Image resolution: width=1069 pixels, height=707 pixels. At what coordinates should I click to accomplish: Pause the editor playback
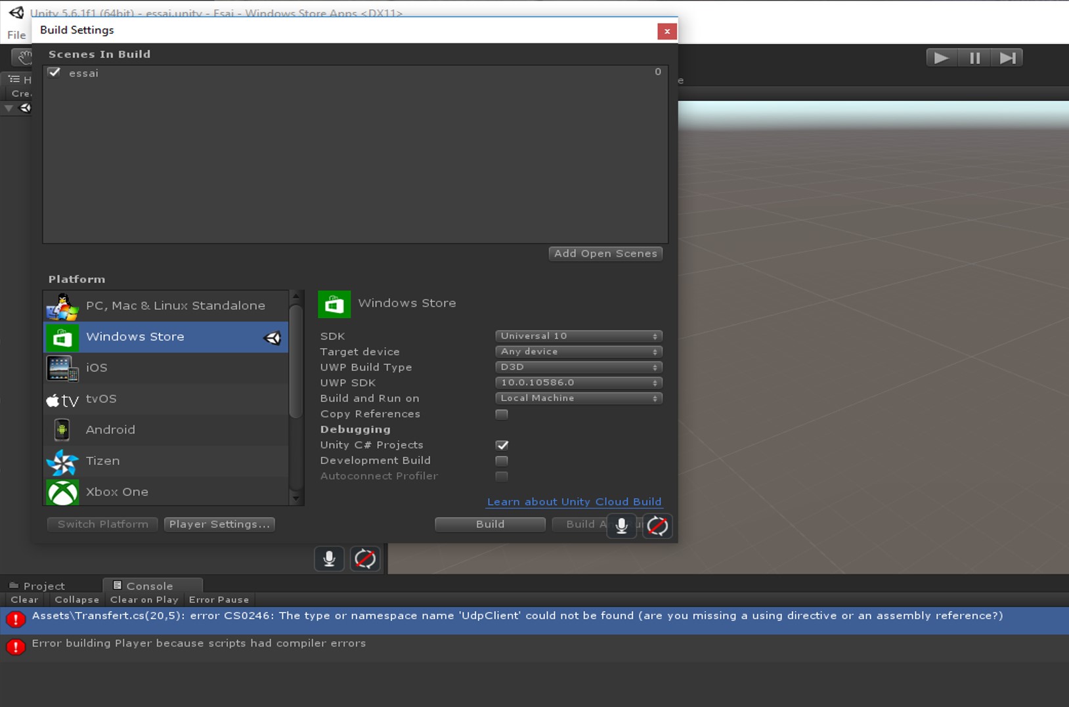975,58
